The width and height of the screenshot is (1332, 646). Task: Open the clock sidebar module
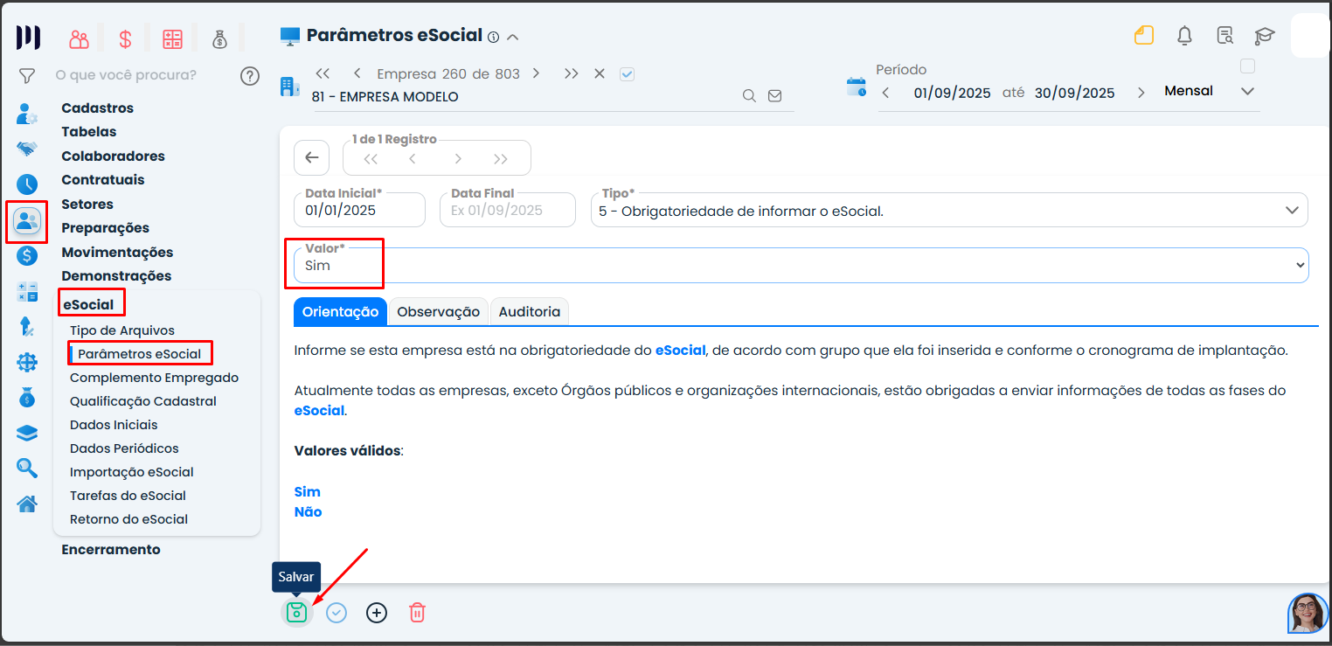click(x=27, y=184)
